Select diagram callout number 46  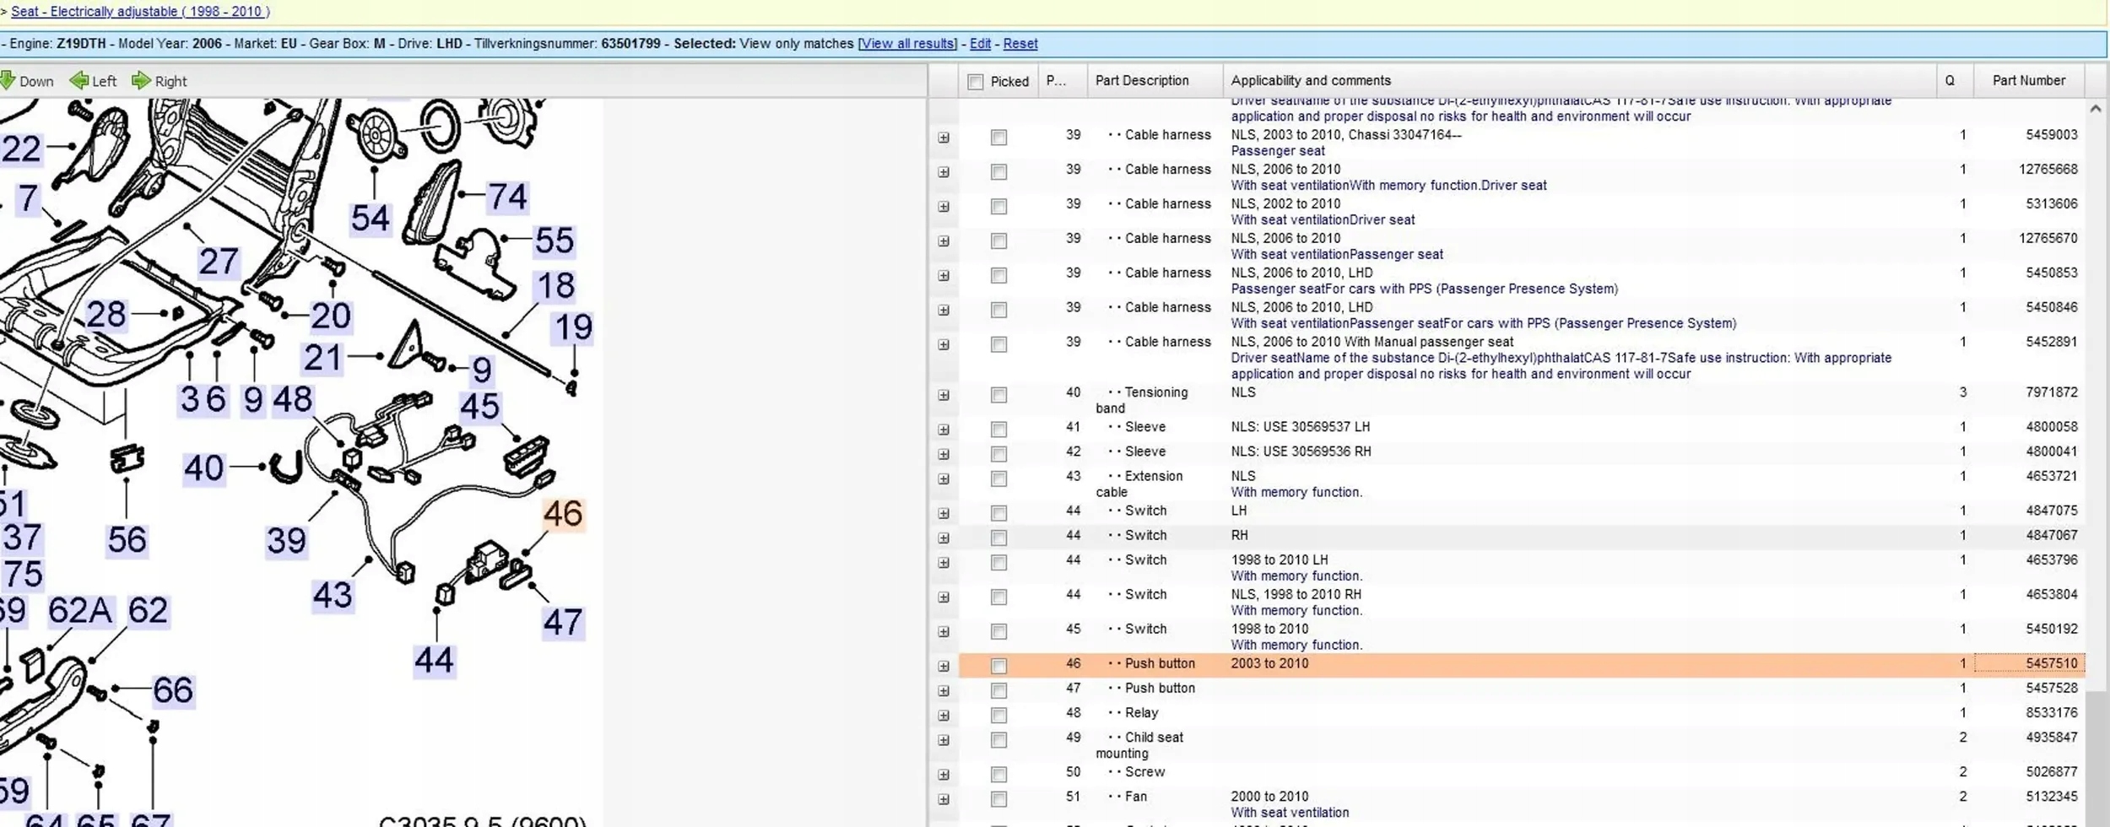(x=563, y=514)
